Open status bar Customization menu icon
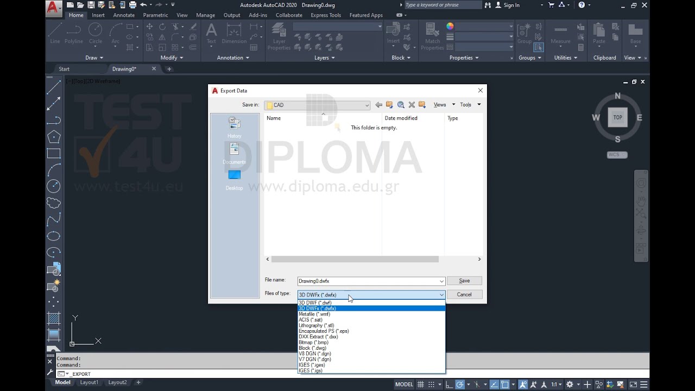This screenshot has height=391, width=695. 644,384
